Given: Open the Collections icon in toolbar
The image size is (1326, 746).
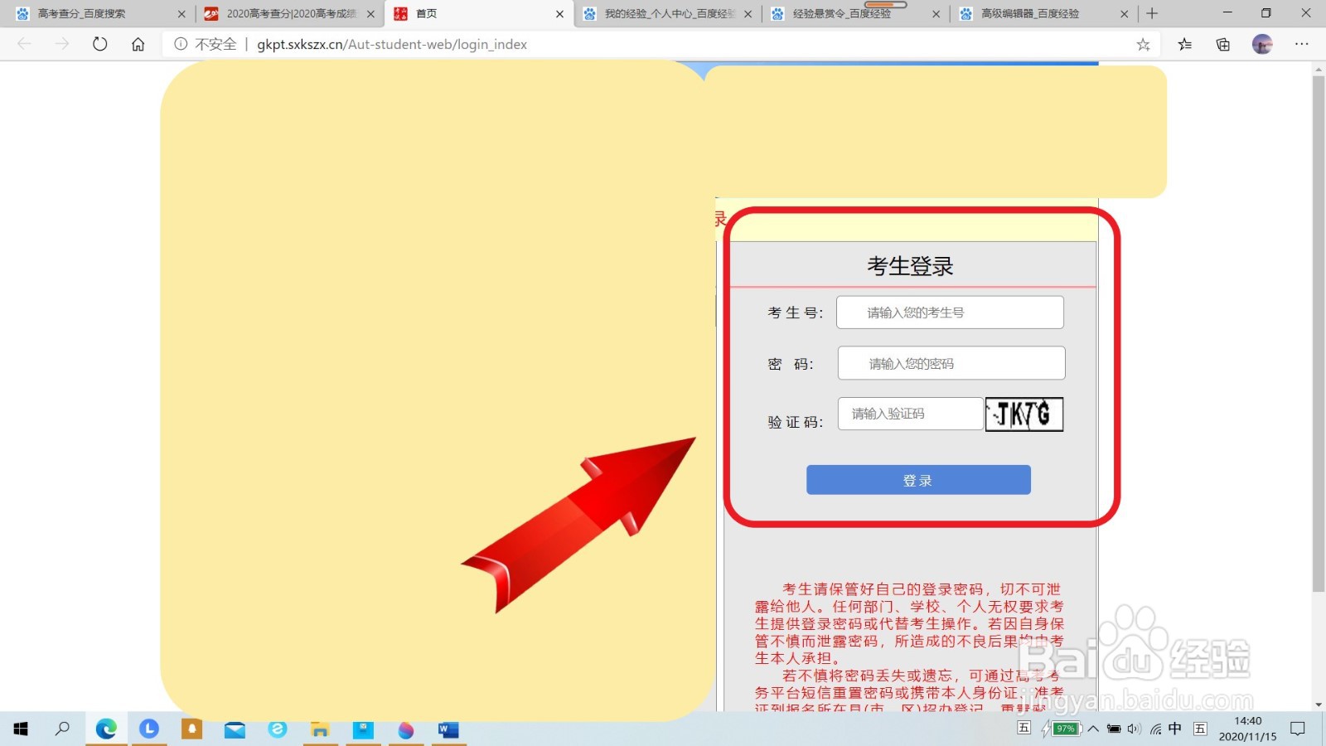Looking at the screenshot, I should 1223,44.
